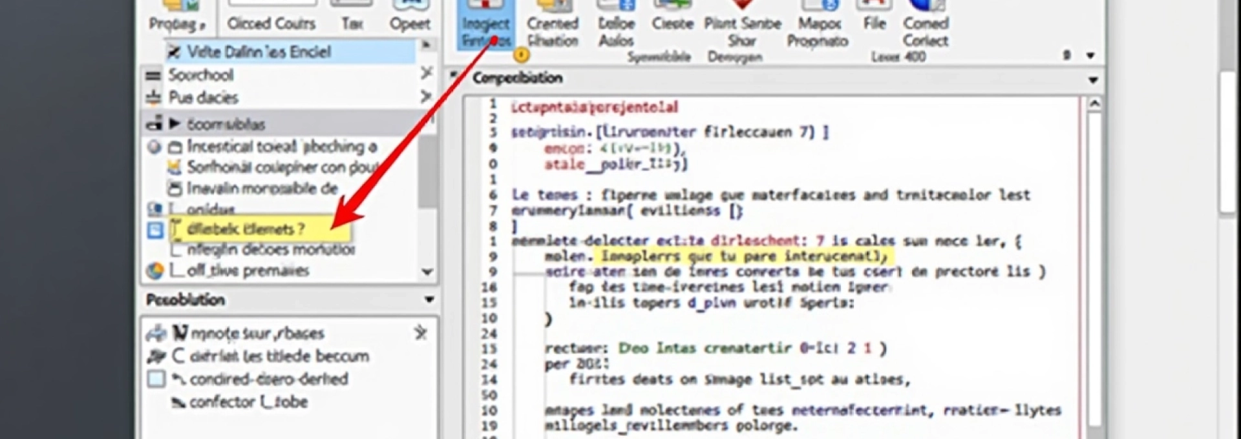Click the File ribbon button
1241x439 pixels.
(x=875, y=16)
